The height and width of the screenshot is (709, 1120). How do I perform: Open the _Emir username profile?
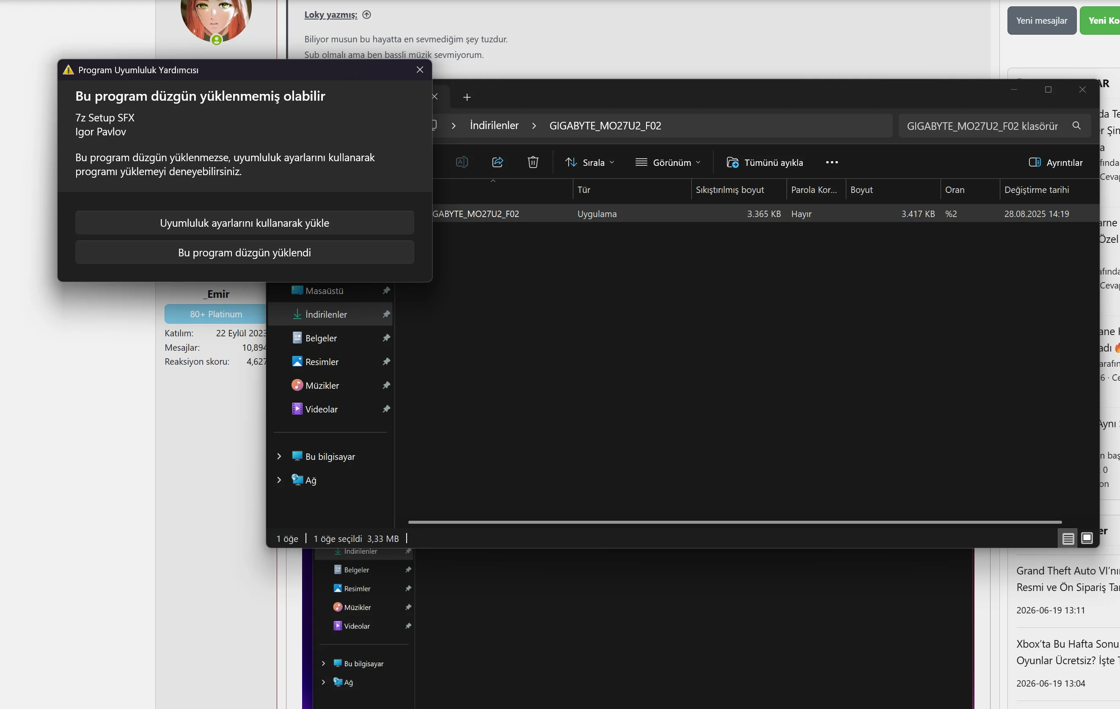click(x=216, y=294)
